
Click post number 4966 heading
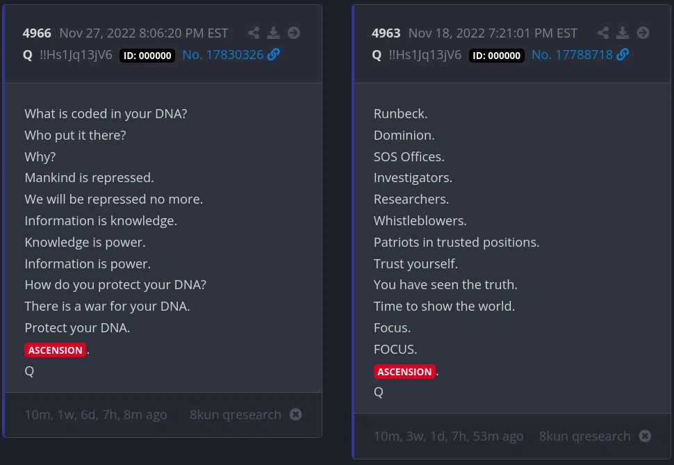point(37,33)
